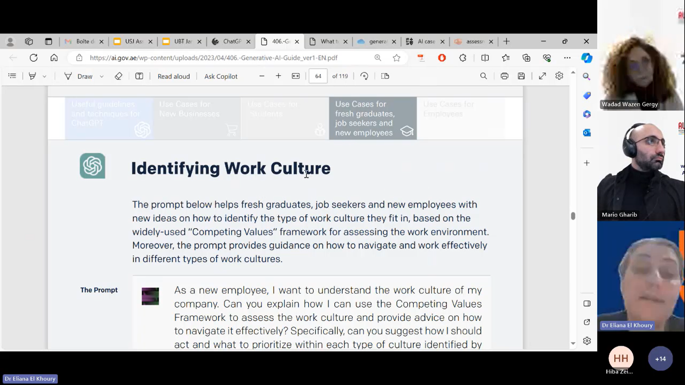Open sidebar Shopping tag icon

[x=587, y=96]
